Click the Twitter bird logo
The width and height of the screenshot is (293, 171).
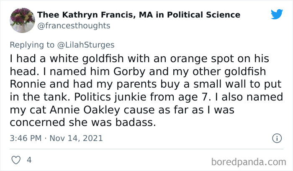pyautogui.click(x=277, y=14)
